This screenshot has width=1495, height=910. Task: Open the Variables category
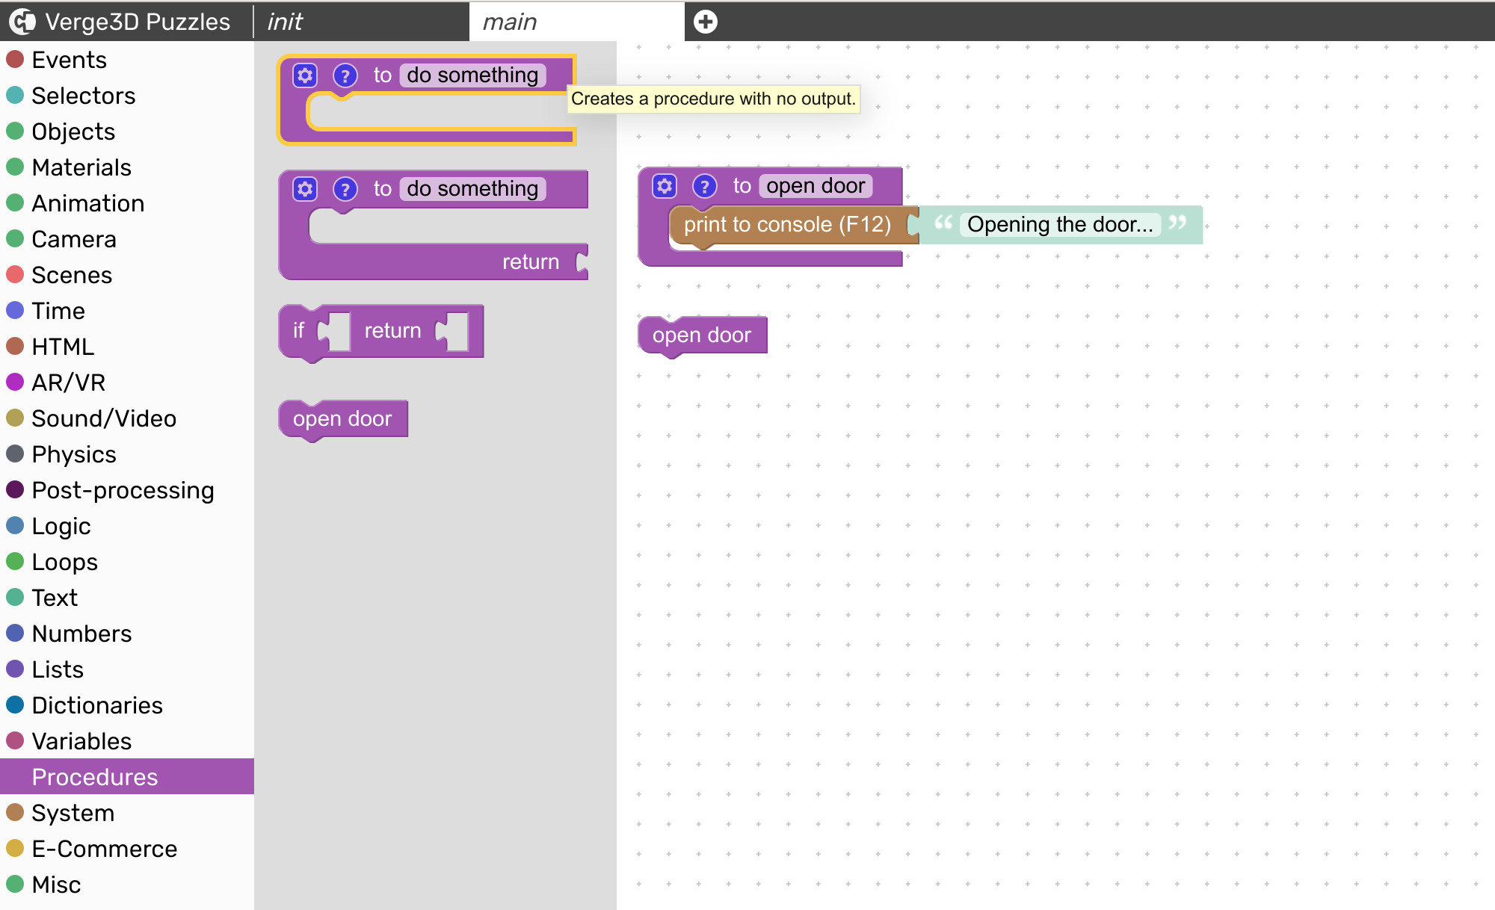point(81,741)
